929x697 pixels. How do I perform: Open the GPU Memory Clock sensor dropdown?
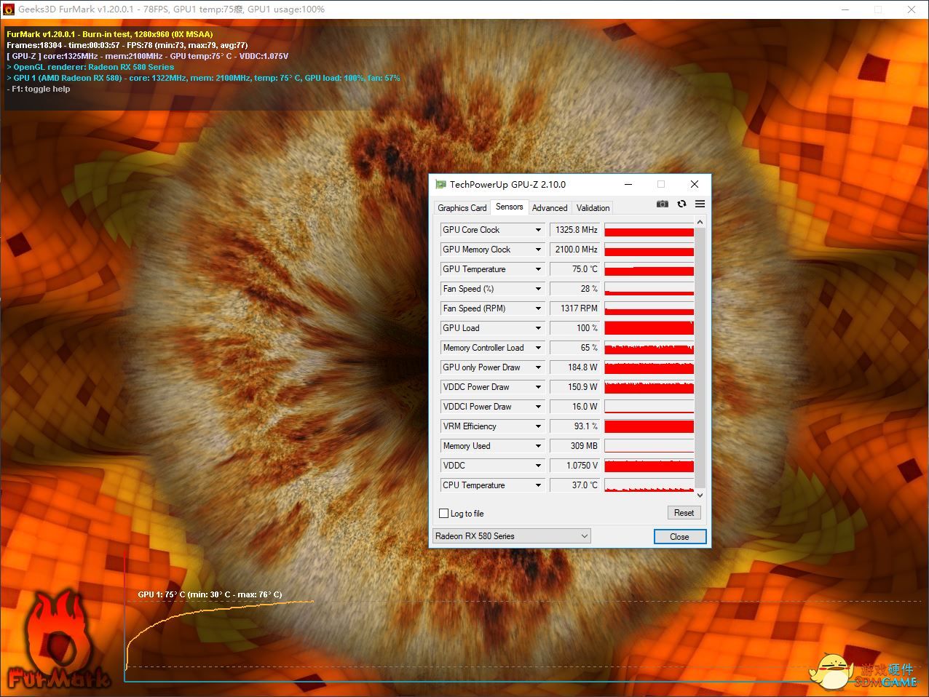pos(538,250)
